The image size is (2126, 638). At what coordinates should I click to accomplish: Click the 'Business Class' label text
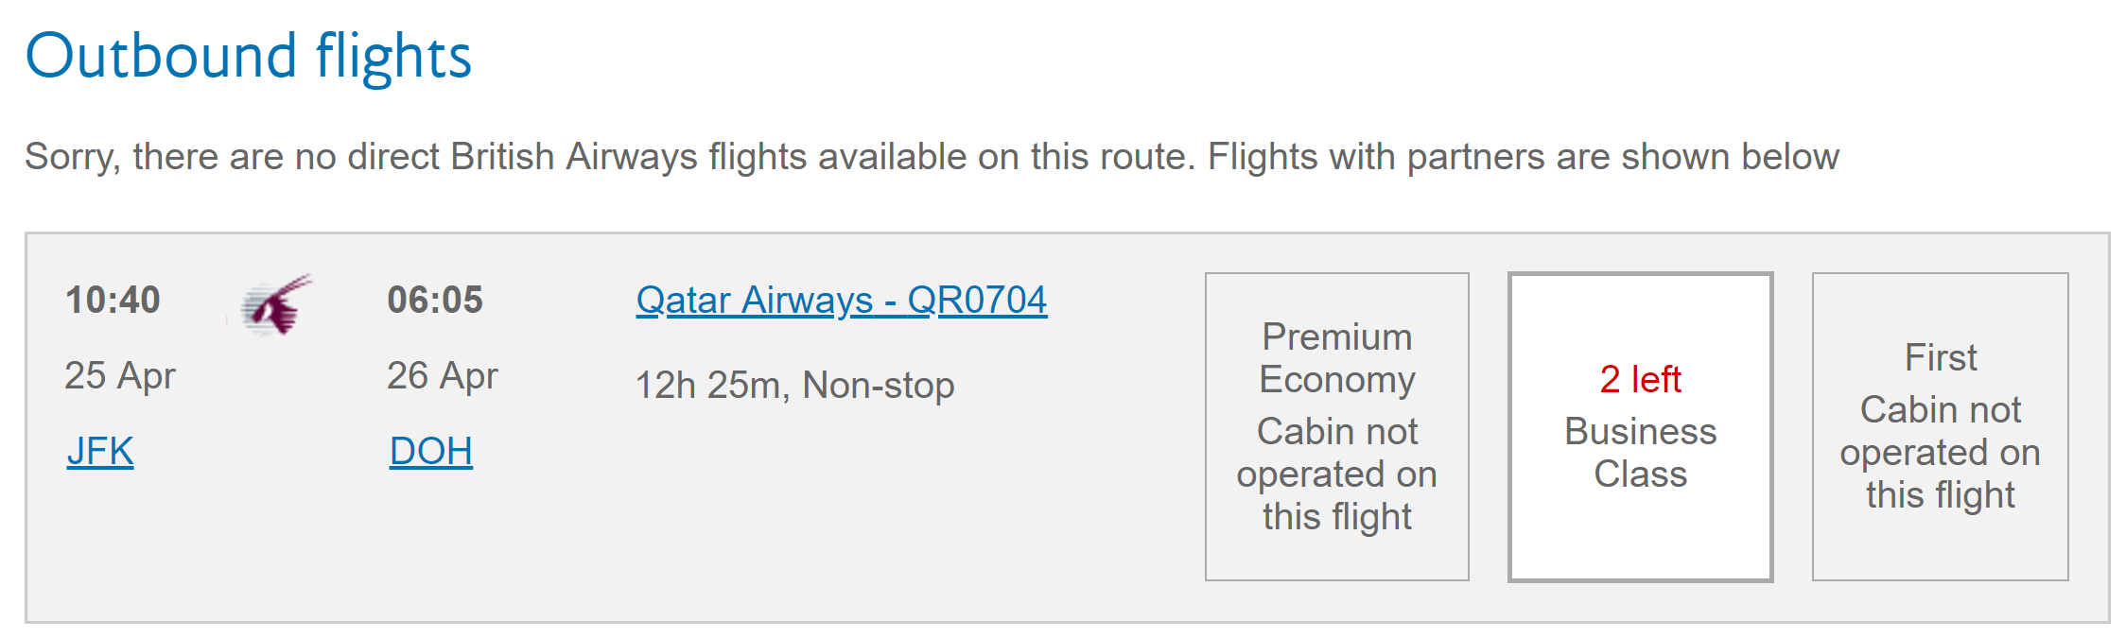[1640, 452]
